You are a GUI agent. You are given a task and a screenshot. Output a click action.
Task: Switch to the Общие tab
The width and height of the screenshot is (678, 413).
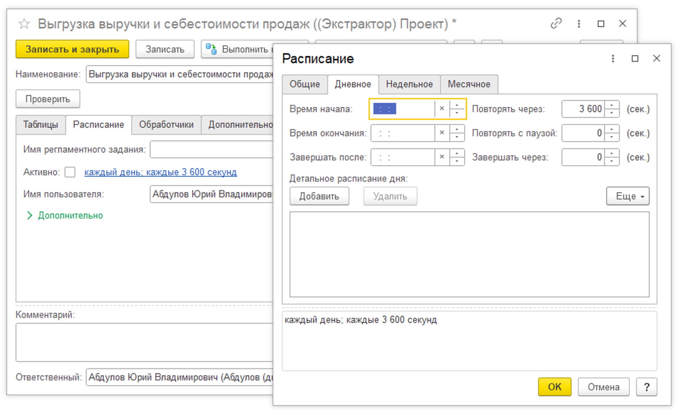[305, 84]
